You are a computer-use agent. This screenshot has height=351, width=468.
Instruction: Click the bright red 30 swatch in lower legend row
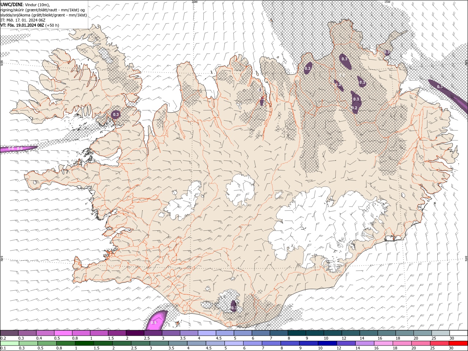458,343
